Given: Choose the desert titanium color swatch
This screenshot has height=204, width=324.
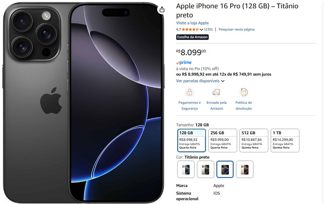Looking at the screenshot, I should [245, 169].
